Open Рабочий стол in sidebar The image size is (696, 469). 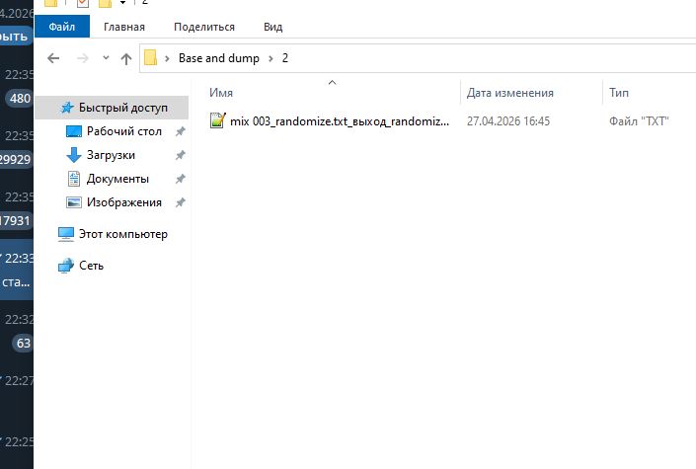(x=124, y=131)
